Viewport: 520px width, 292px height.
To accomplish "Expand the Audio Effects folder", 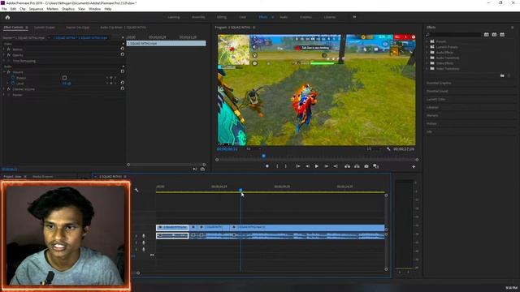I will [x=427, y=52].
